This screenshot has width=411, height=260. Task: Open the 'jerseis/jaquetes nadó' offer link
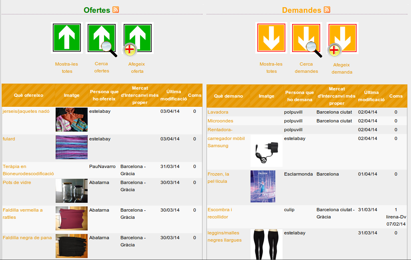(26, 111)
